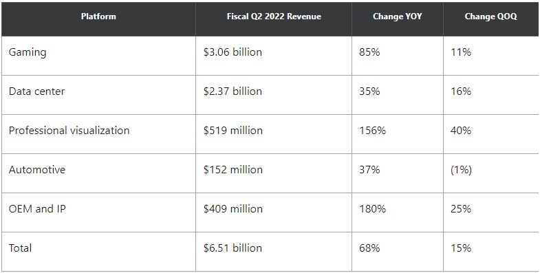The image size is (540, 273).
Task: Click the $409 million revenue cell
Action: coord(233,209)
